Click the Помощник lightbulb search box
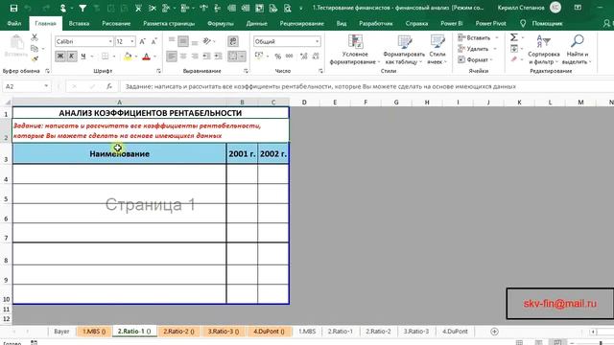Image resolution: width=614 pixels, height=345 pixels. pos(542,23)
